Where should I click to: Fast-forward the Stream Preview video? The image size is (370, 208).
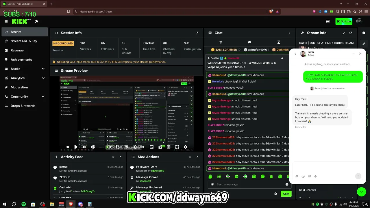pyautogui.click(x=84, y=147)
